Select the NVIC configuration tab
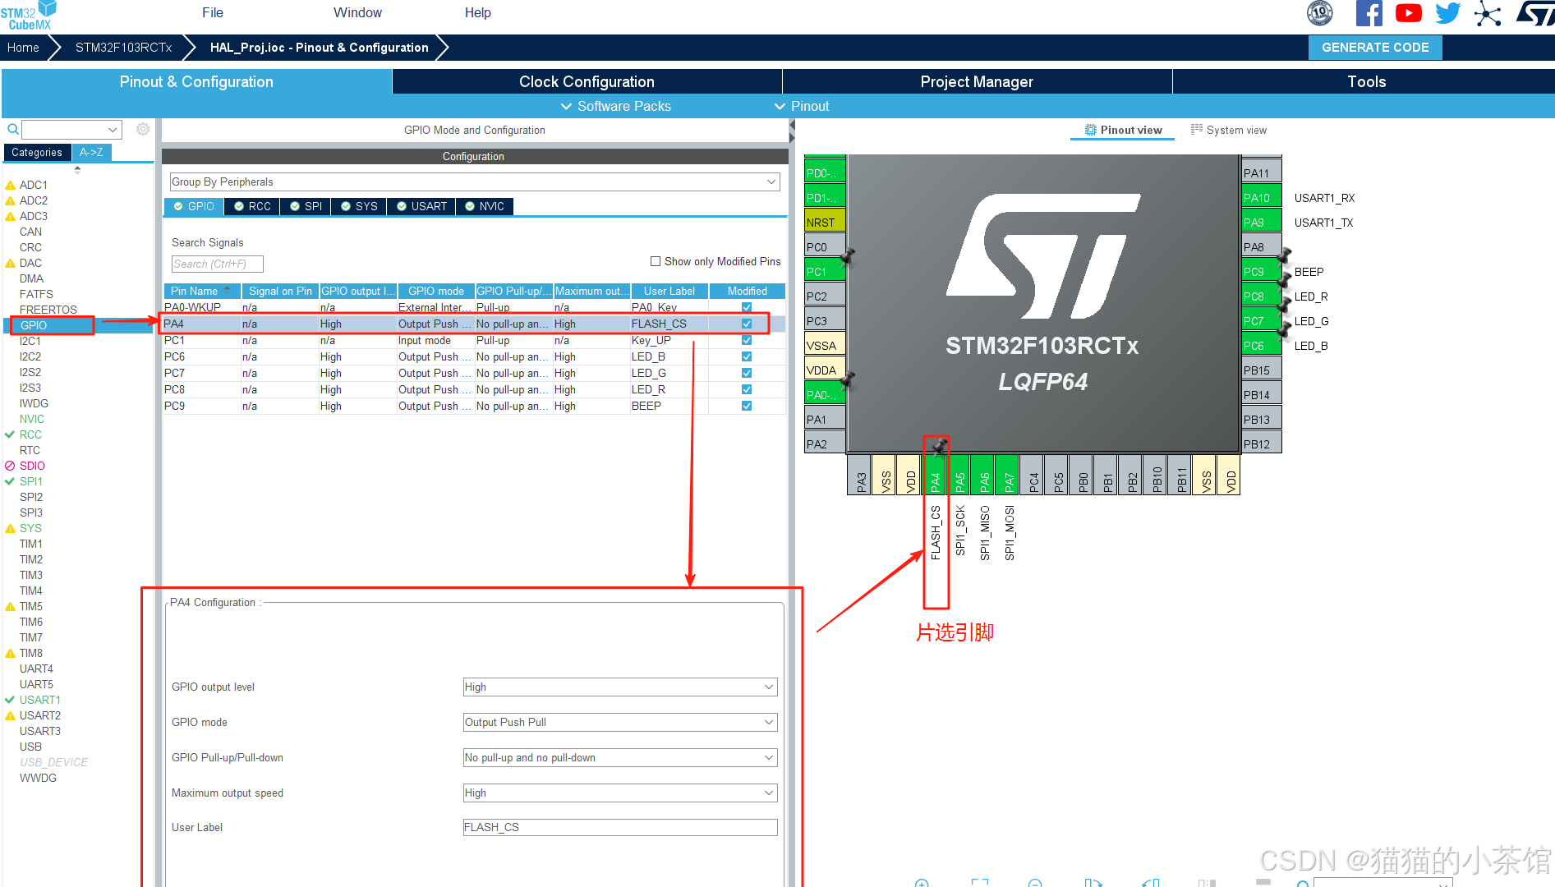 tap(485, 206)
